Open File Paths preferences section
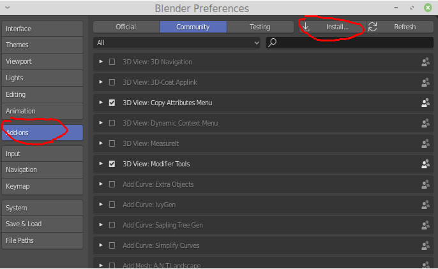Viewport: 438px width, 269px height. pos(42,240)
